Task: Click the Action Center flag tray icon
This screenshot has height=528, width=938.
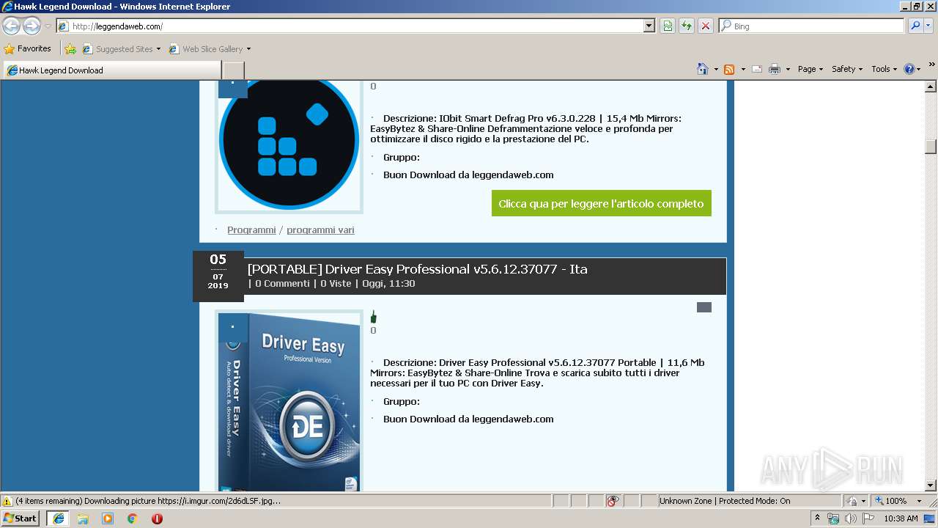Action: tap(868, 518)
